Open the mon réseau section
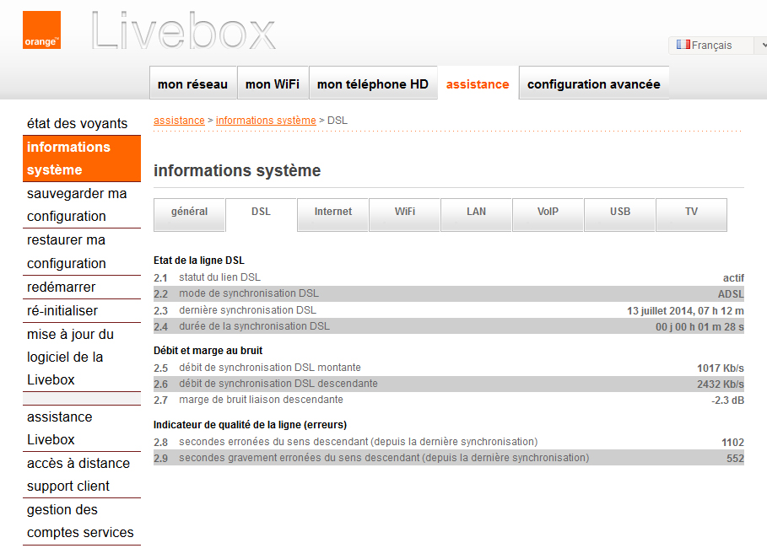The height and width of the screenshot is (559, 767). click(192, 83)
